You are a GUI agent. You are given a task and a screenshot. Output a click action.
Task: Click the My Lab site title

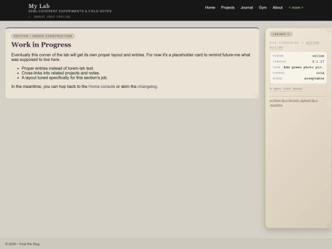coord(39,6)
